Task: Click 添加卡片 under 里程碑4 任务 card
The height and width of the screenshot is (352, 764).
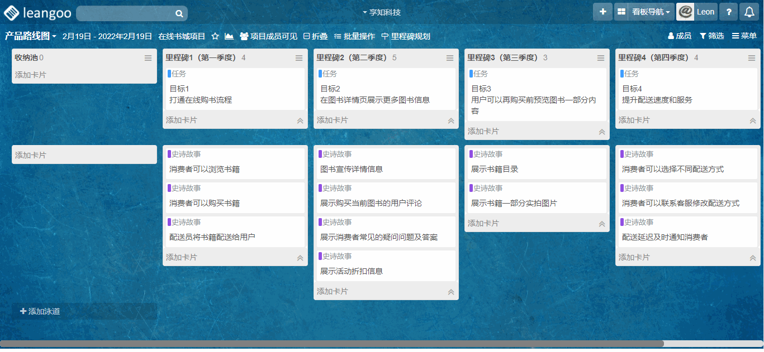Action: click(x=634, y=120)
